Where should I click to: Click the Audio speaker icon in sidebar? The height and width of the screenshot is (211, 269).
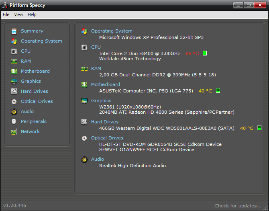[x=14, y=112]
